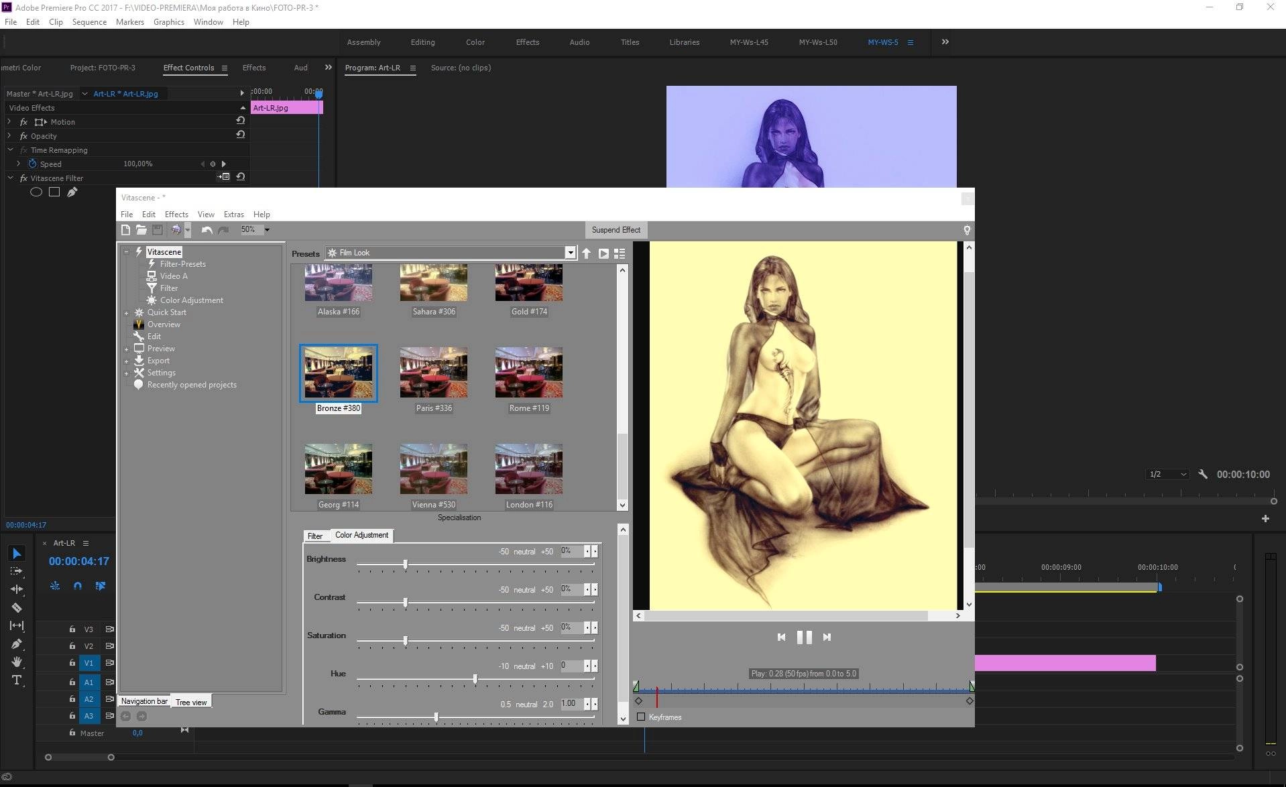Jump to end in Vitascene preview
The image size is (1286, 787).
(x=827, y=638)
